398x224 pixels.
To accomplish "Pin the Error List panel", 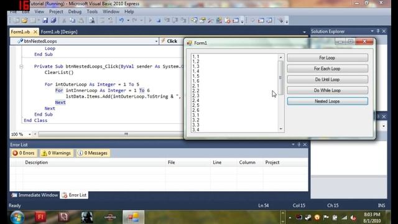I will coord(299,144).
